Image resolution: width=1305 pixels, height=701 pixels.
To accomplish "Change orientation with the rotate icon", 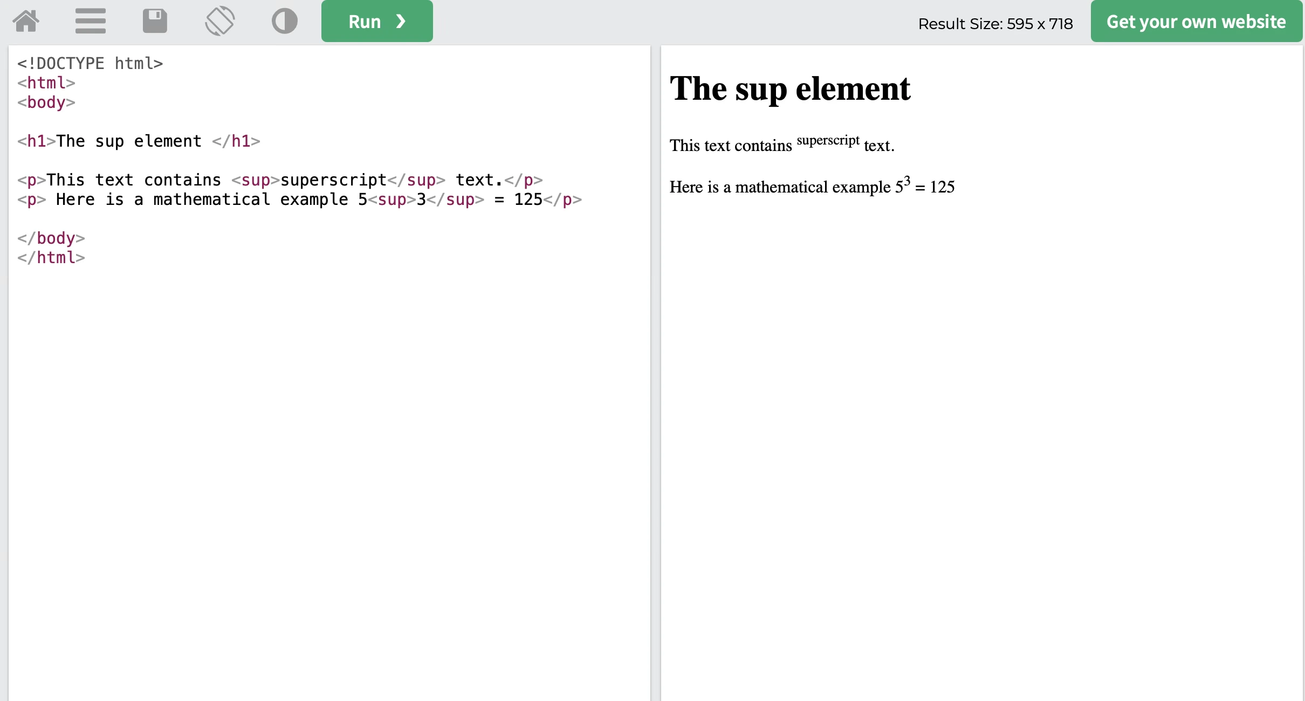I will pos(220,21).
